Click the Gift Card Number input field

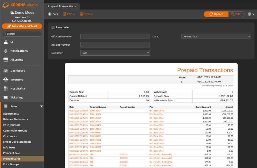(x=115, y=37)
